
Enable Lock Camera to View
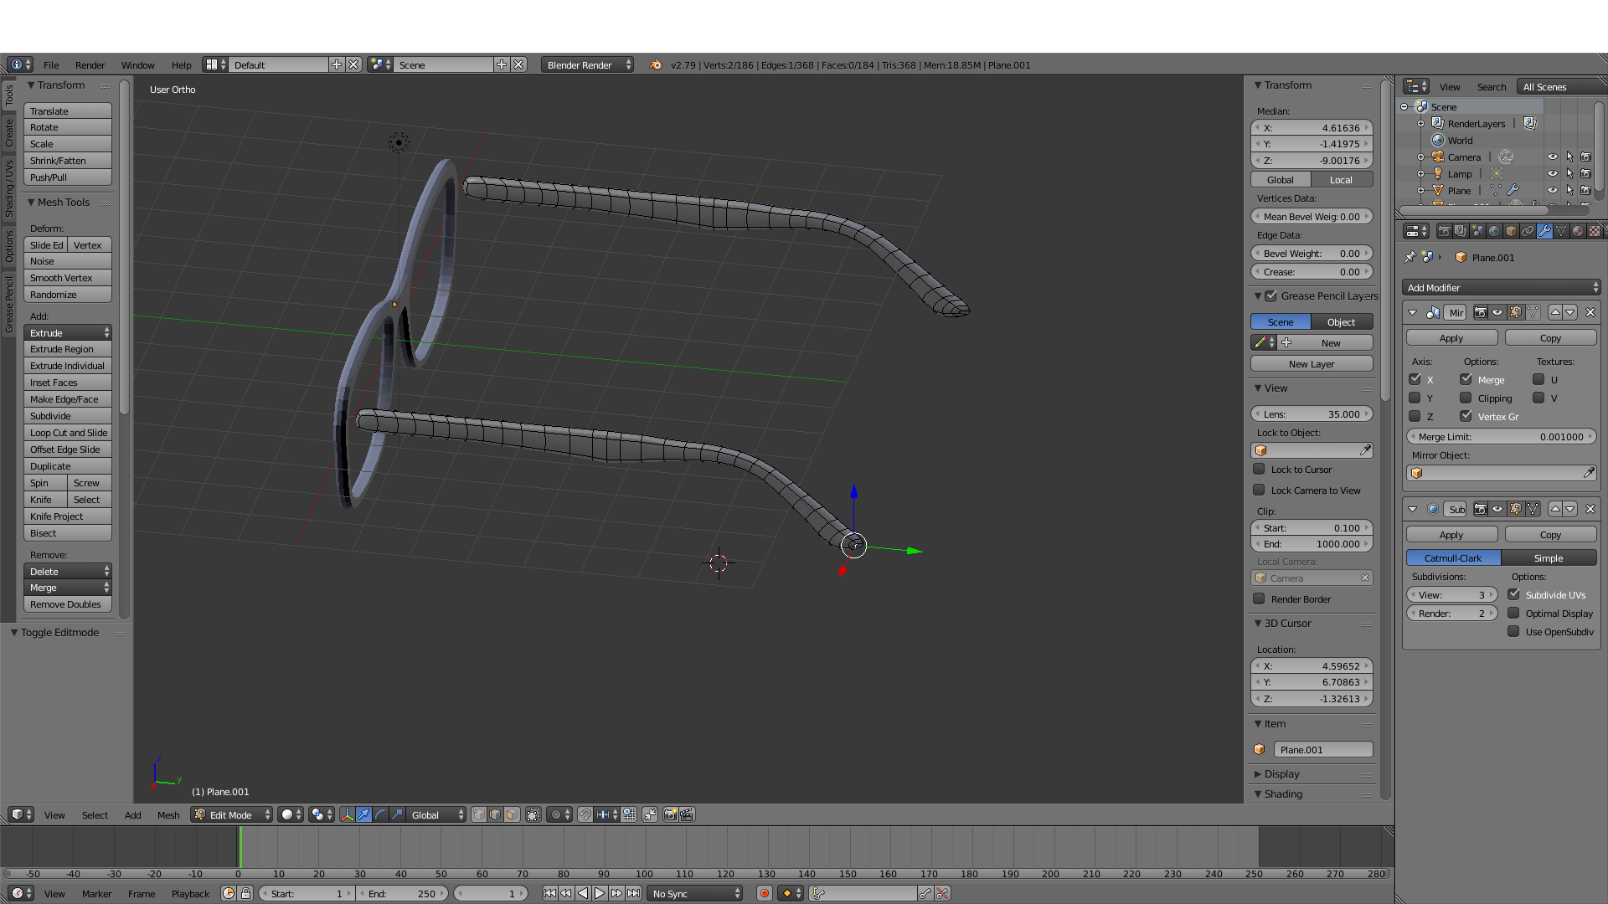pos(1259,491)
